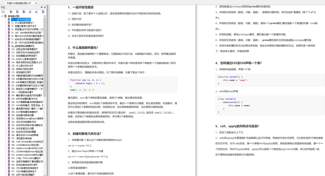Collapse the bookmark panel with left arrow
The width and height of the screenshot is (325, 176).
pyautogui.click(x=45, y=7)
